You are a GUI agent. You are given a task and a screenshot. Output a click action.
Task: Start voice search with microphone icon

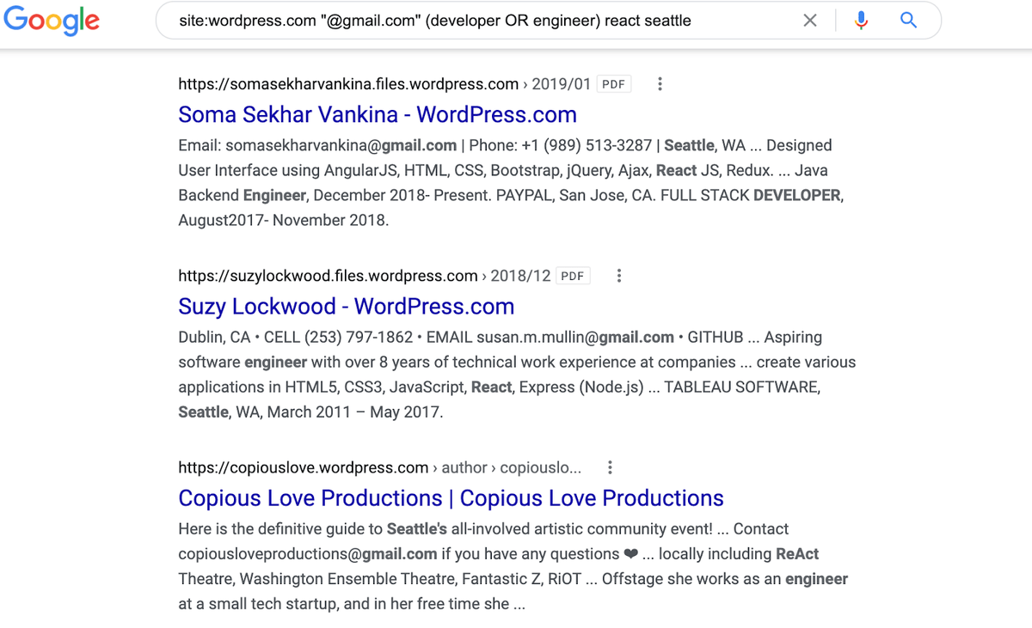click(x=861, y=21)
